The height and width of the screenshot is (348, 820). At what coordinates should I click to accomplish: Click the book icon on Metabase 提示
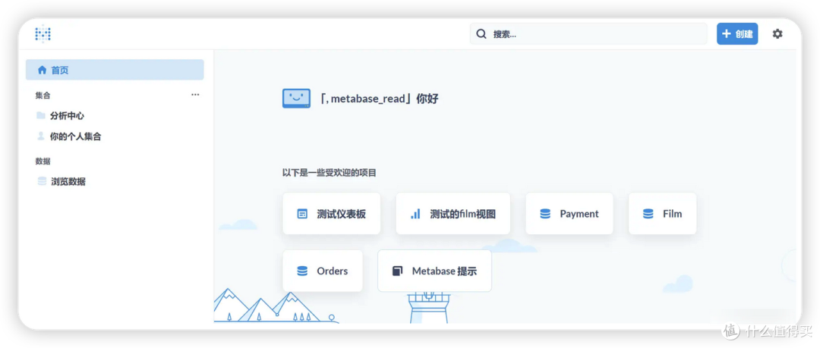point(397,271)
